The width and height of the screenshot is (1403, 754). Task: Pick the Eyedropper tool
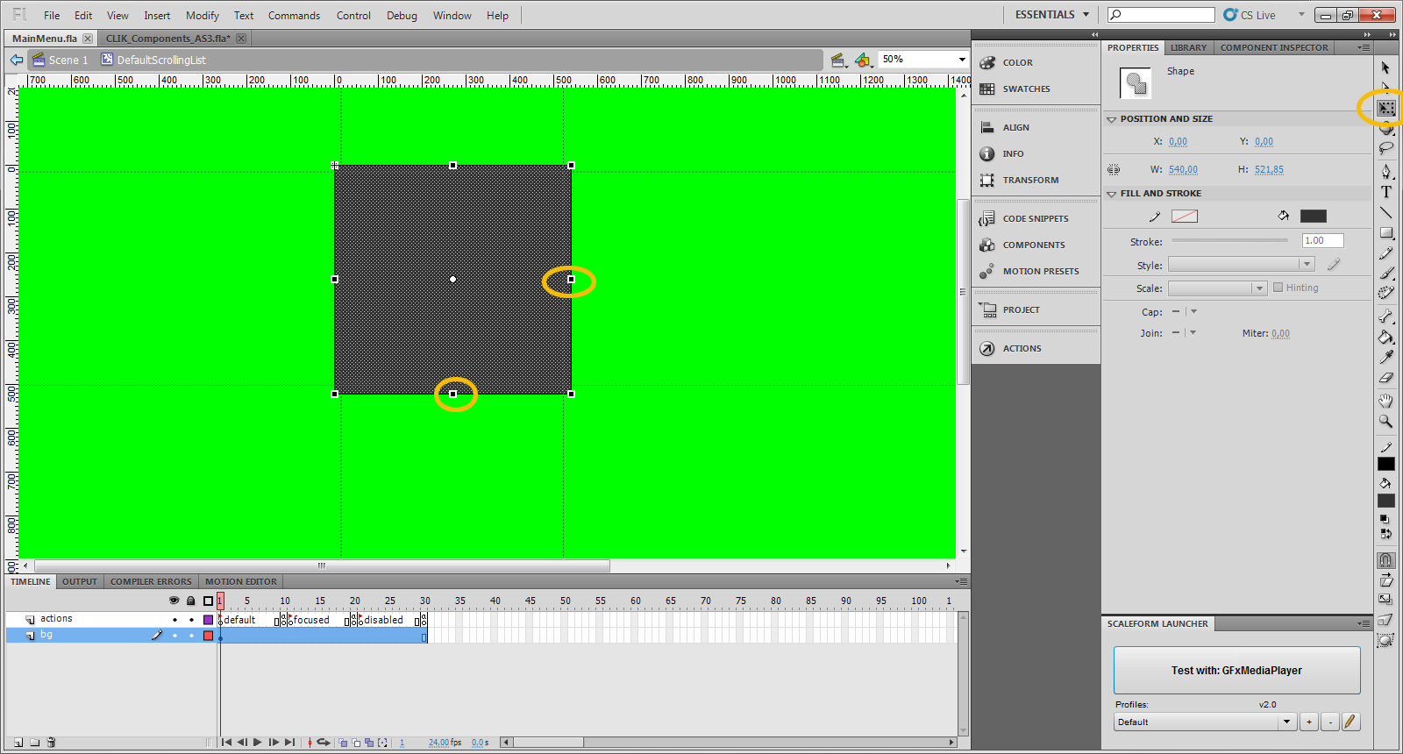1385,357
